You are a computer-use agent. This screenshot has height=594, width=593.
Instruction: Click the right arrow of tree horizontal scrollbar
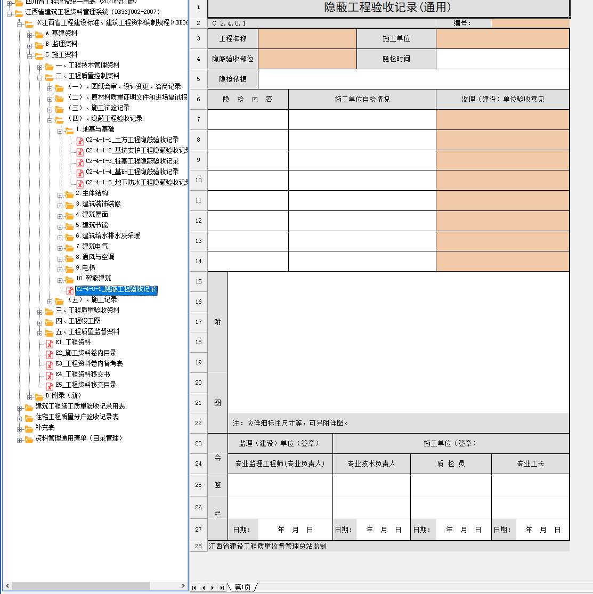point(183,585)
